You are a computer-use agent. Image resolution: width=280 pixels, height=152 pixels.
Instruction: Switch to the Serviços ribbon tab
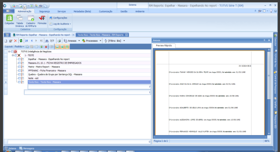(62, 11)
